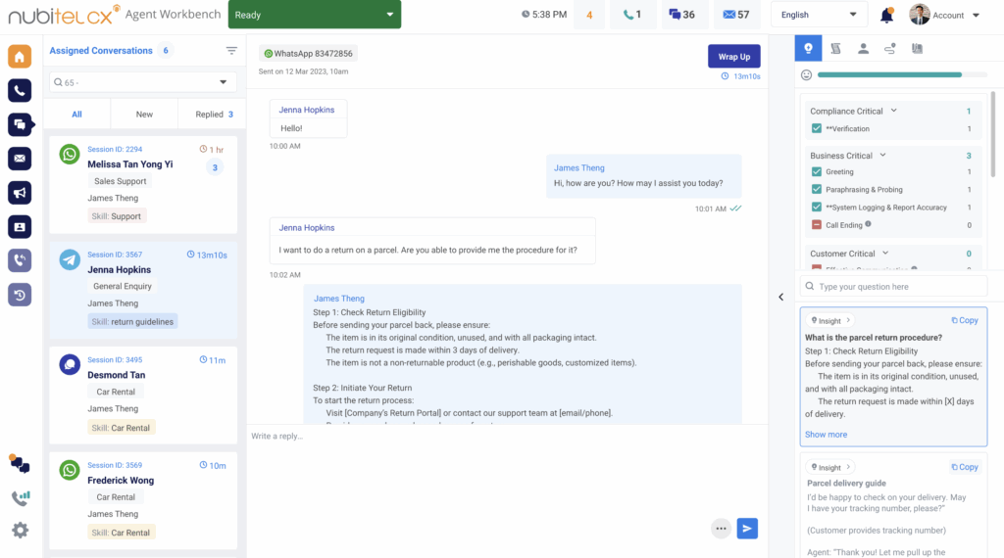Screen dimensions: 1004x558
Task: Collapse the Compliance Critical section
Action: [x=894, y=111]
